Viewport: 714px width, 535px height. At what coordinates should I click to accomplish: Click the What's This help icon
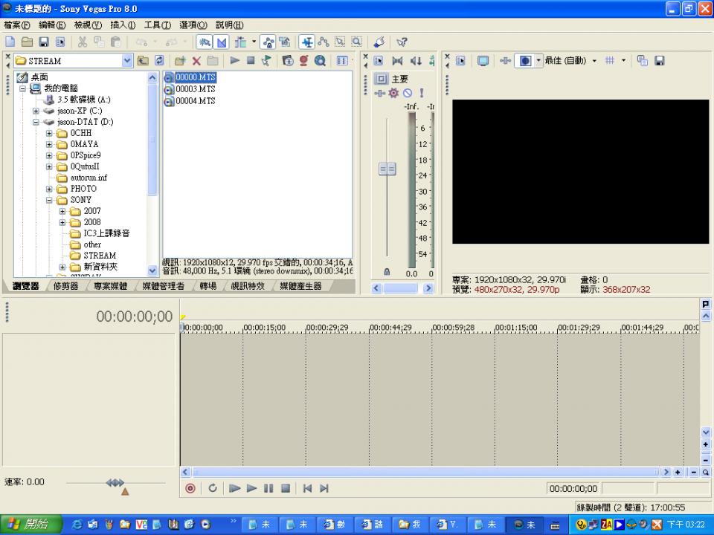[402, 42]
